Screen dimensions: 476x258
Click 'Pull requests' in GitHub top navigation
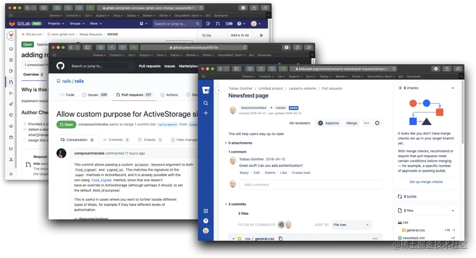tap(150, 66)
